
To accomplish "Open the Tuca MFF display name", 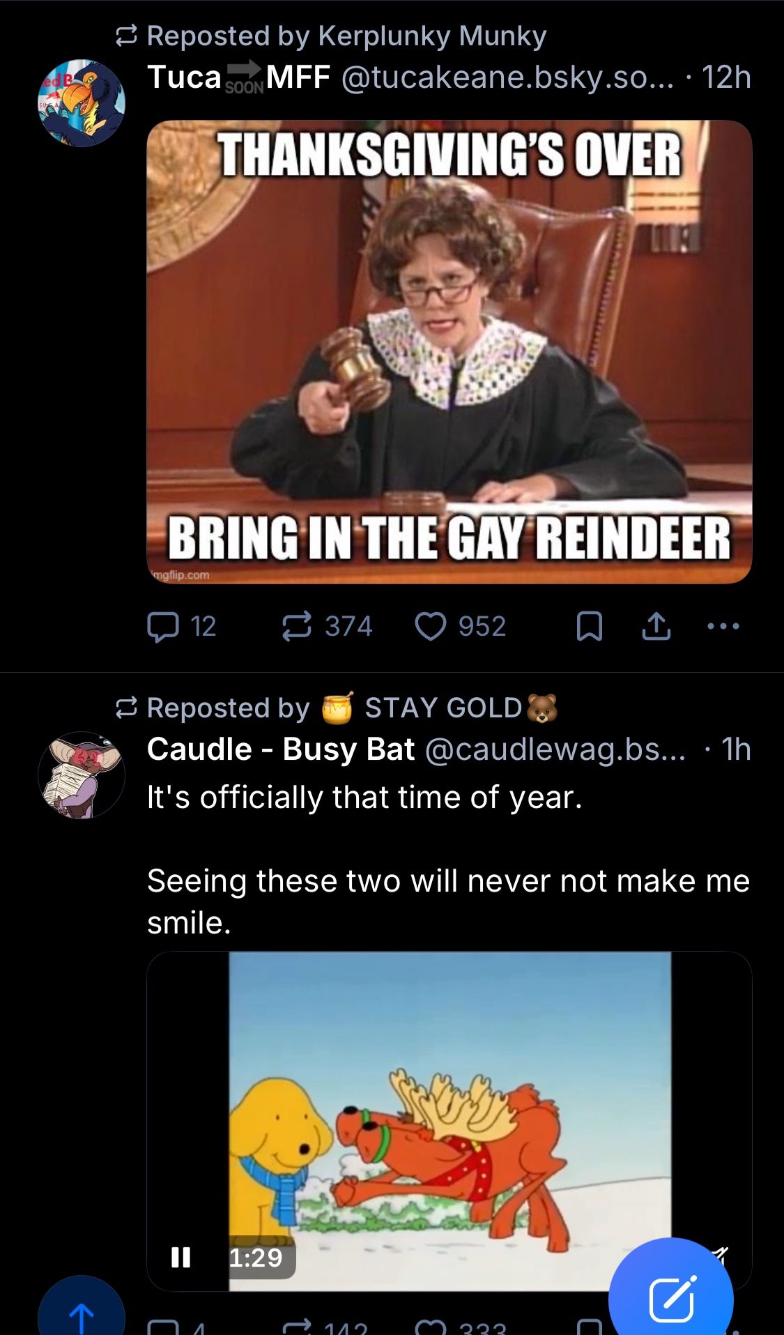I will [238, 77].
